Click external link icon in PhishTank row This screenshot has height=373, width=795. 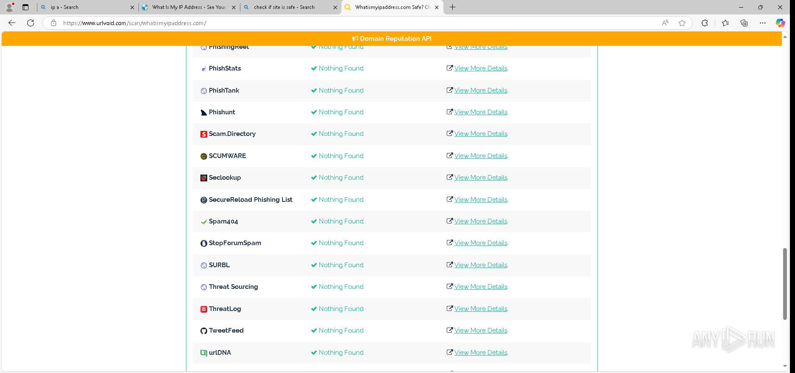pyautogui.click(x=450, y=90)
